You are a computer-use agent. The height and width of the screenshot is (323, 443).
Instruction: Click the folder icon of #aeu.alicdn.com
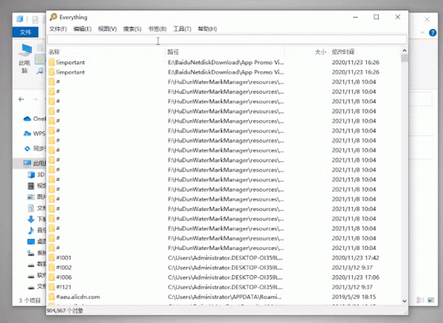52,296
